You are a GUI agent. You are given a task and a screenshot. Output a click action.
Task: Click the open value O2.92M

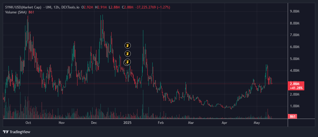(x=87, y=7)
